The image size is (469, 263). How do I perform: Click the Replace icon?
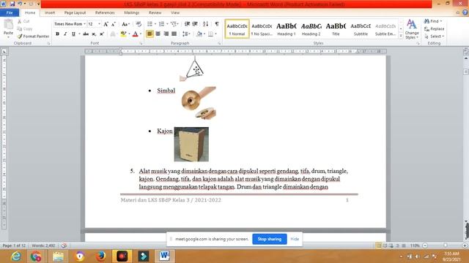426,29
